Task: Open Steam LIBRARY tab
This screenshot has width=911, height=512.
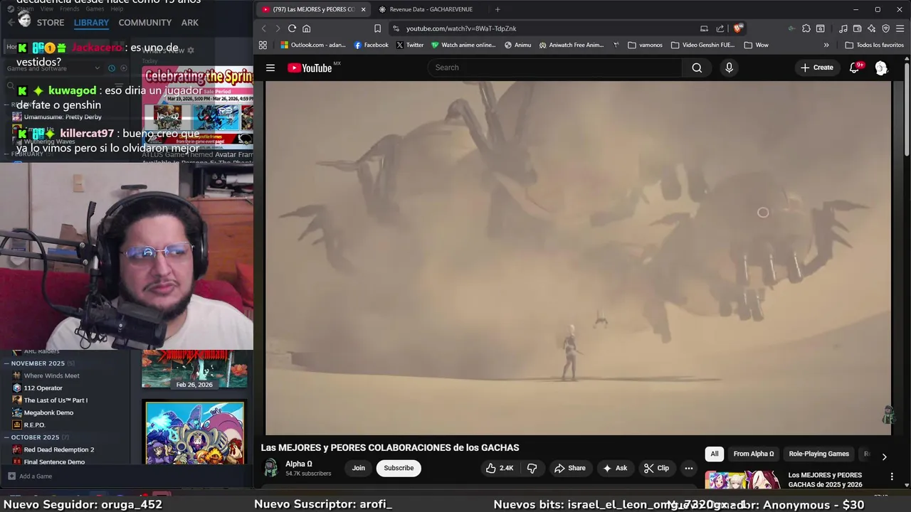Action: (91, 23)
